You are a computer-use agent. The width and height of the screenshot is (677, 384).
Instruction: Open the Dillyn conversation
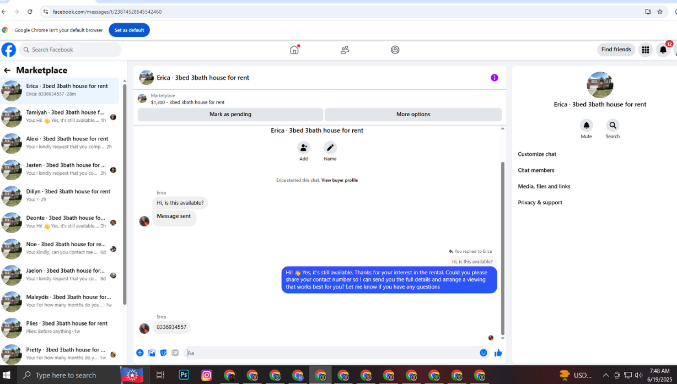[x=60, y=196]
